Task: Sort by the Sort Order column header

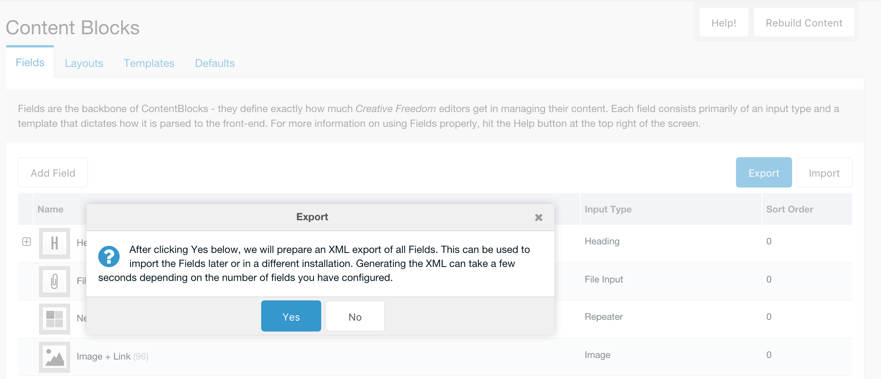Action: point(790,209)
